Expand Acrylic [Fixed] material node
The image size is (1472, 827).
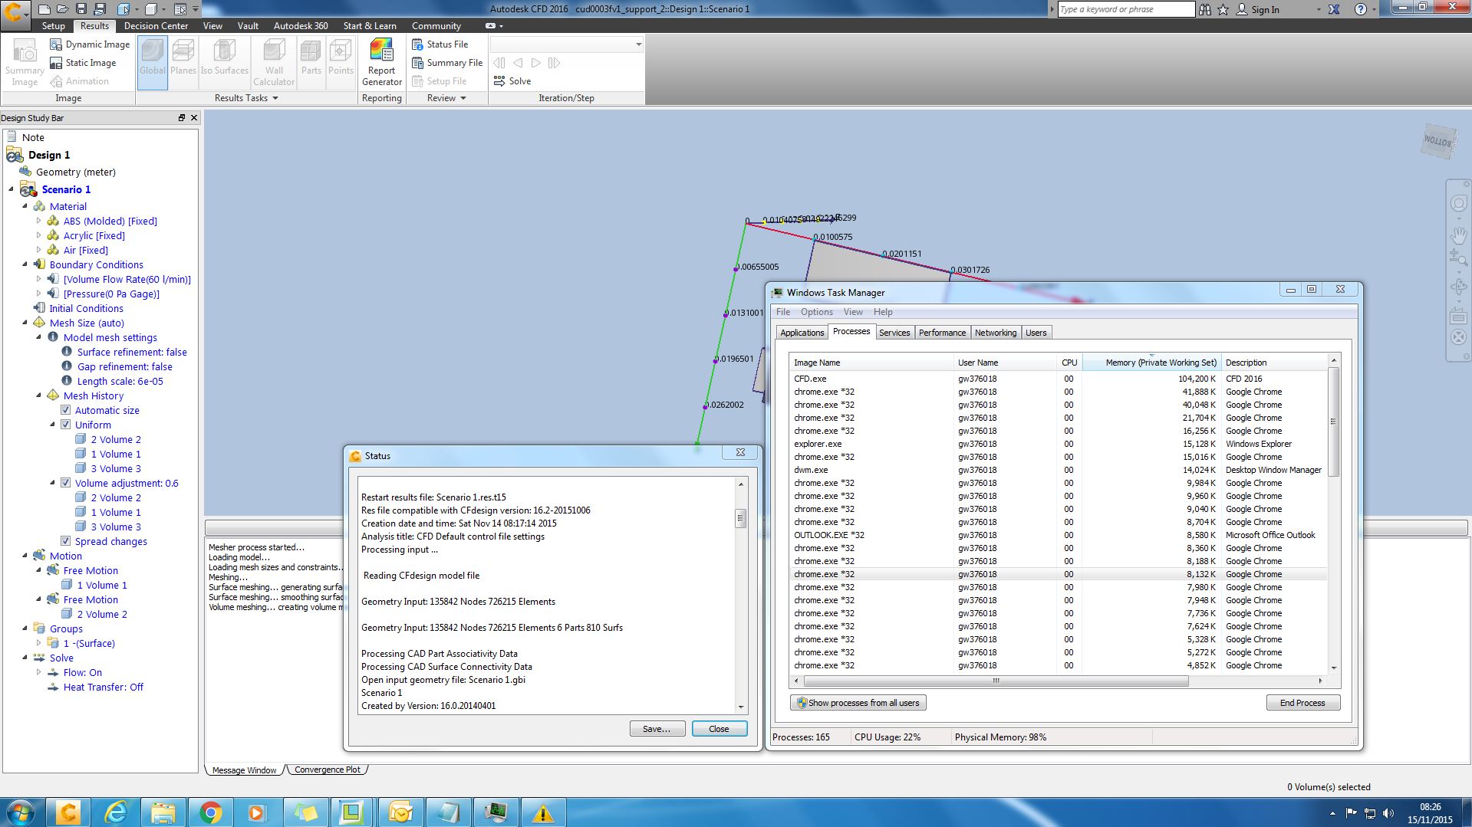(x=39, y=235)
